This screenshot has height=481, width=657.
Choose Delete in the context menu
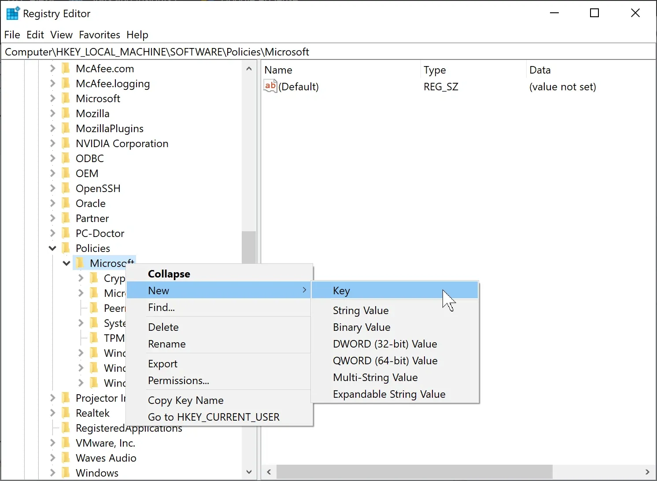tap(219, 327)
